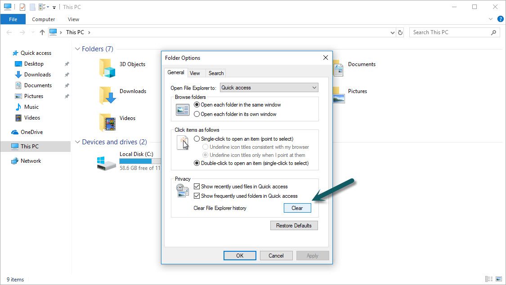Open Help with the question mark icon

(x=501, y=19)
